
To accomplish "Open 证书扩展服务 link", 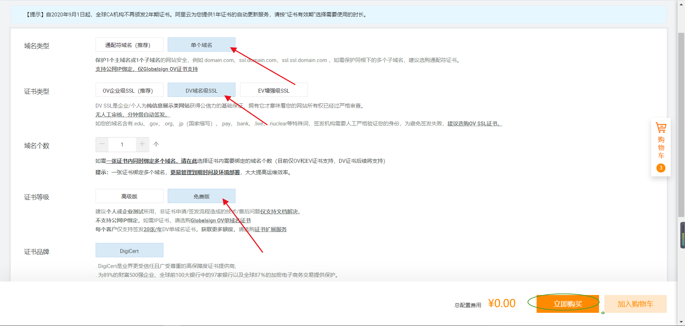I will 270,229.
